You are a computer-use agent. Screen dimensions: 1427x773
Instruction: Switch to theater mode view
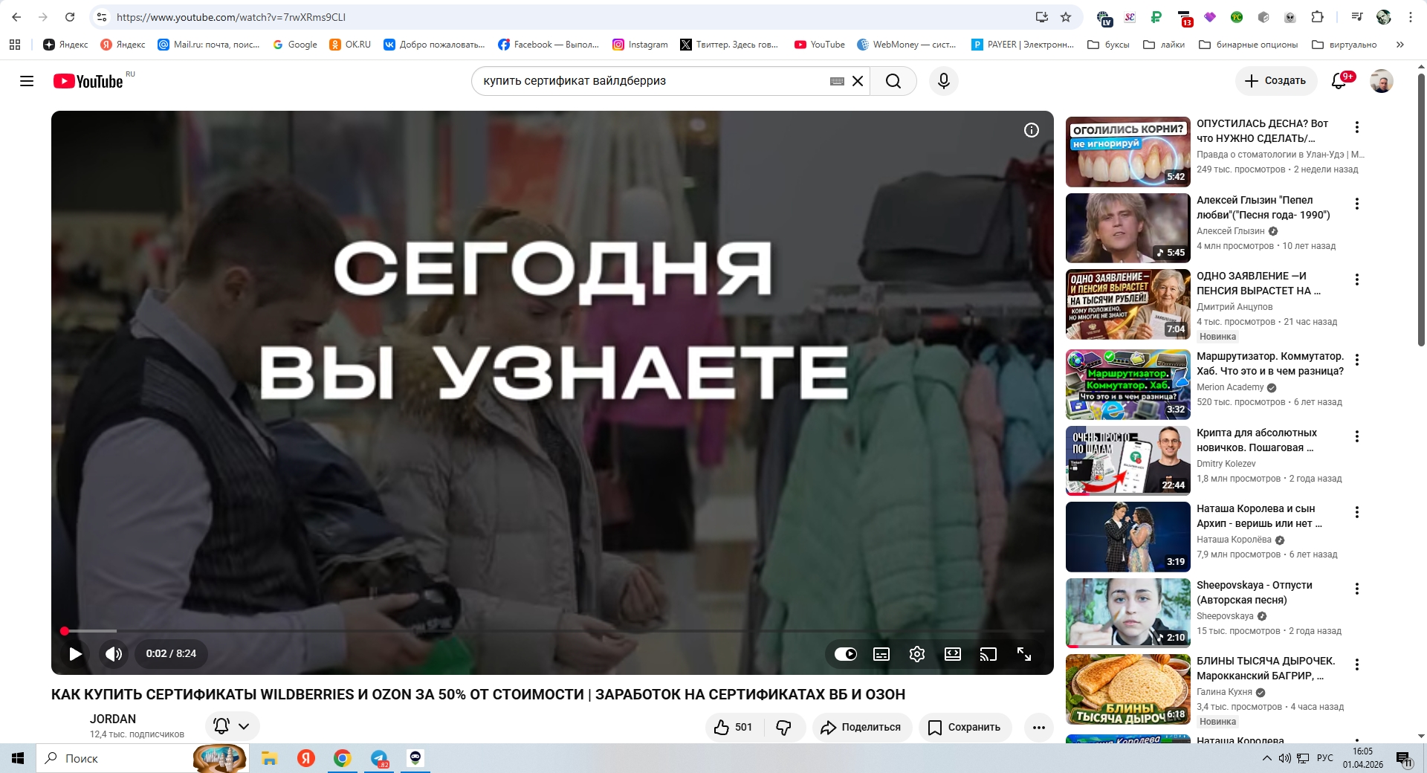coord(952,654)
